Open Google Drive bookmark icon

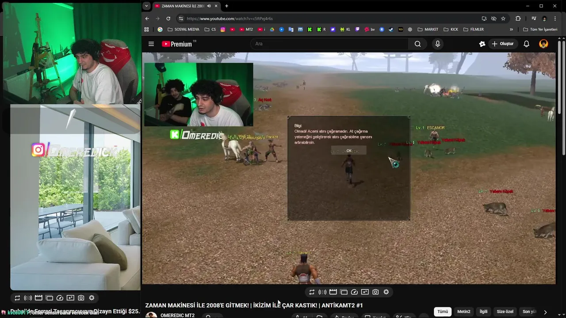(272, 30)
